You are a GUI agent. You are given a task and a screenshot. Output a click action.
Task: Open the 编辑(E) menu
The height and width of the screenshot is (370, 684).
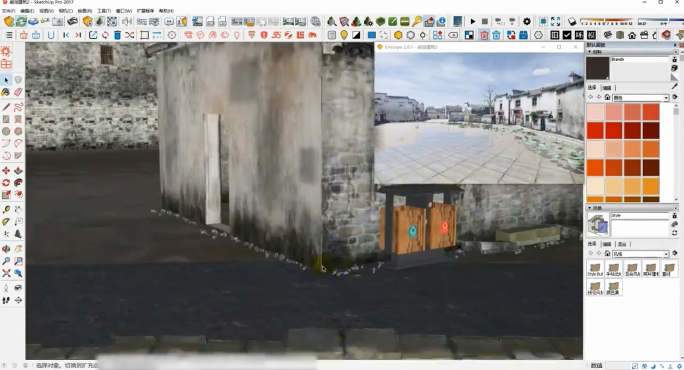coord(27,11)
